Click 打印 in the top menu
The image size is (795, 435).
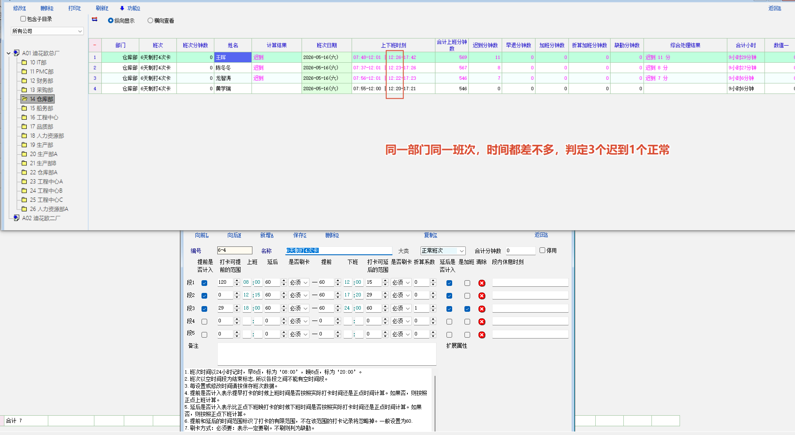[75, 8]
